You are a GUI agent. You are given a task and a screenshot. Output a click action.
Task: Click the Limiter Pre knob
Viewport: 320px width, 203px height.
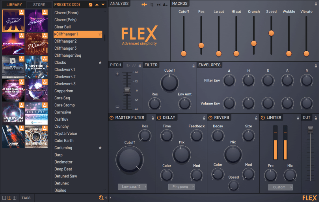click(x=271, y=175)
